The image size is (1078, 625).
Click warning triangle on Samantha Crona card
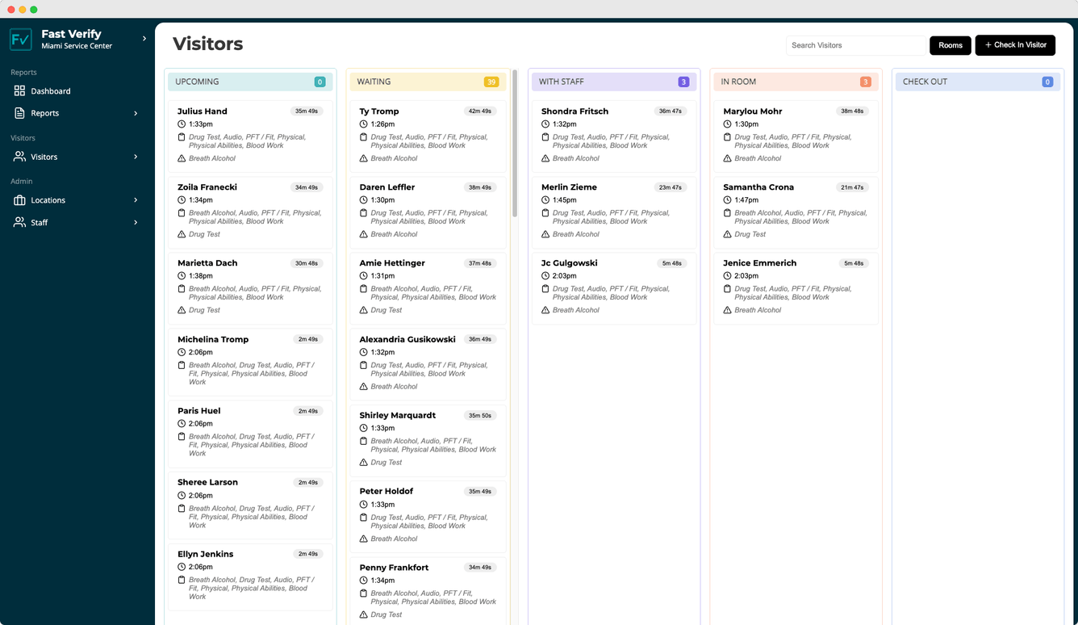(728, 234)
